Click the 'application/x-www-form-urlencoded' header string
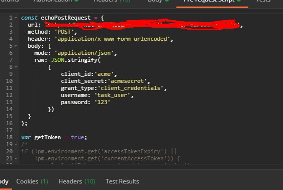 (112, 39)
